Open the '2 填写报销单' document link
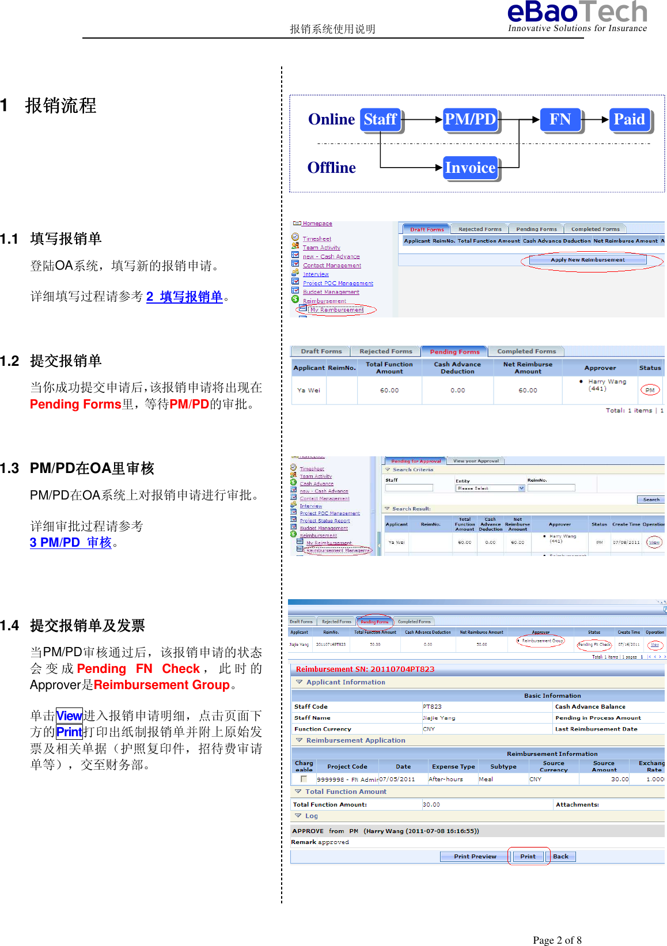 tap(184, 297)
